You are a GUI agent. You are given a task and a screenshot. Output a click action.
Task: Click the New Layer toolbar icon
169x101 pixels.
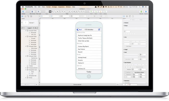point(38,12)
